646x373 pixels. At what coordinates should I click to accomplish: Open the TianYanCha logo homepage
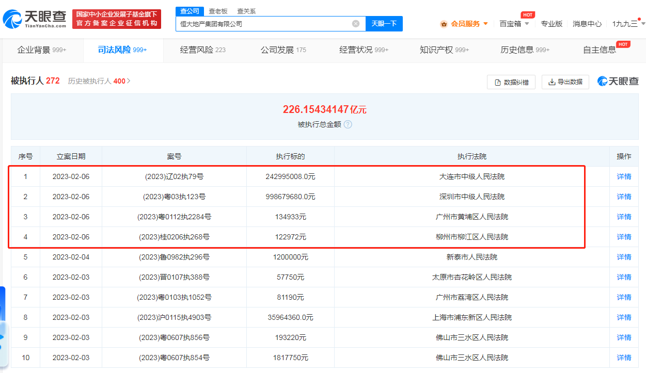pos(35,19)
